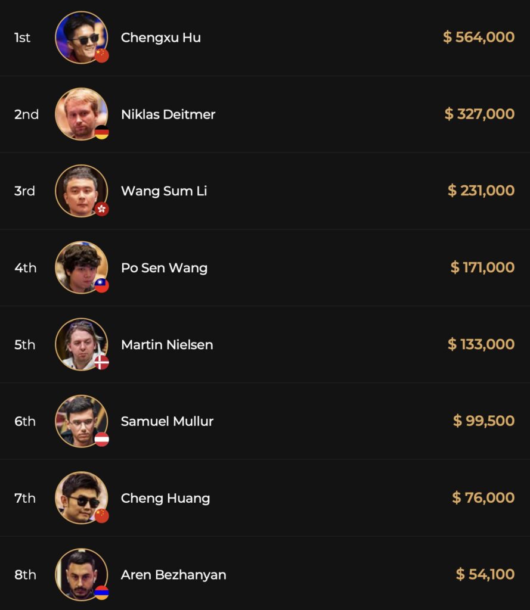Image resolution: width=530 pixels, height=610 pixels.
Task: Click the 2nd place rank label
Action: click(26, 114)
